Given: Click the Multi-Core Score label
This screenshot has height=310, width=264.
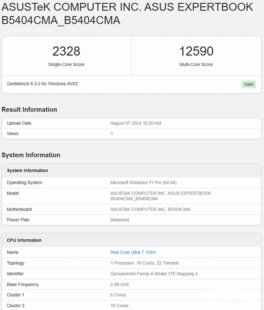Looking at the screenshot, I should point(196,64).
